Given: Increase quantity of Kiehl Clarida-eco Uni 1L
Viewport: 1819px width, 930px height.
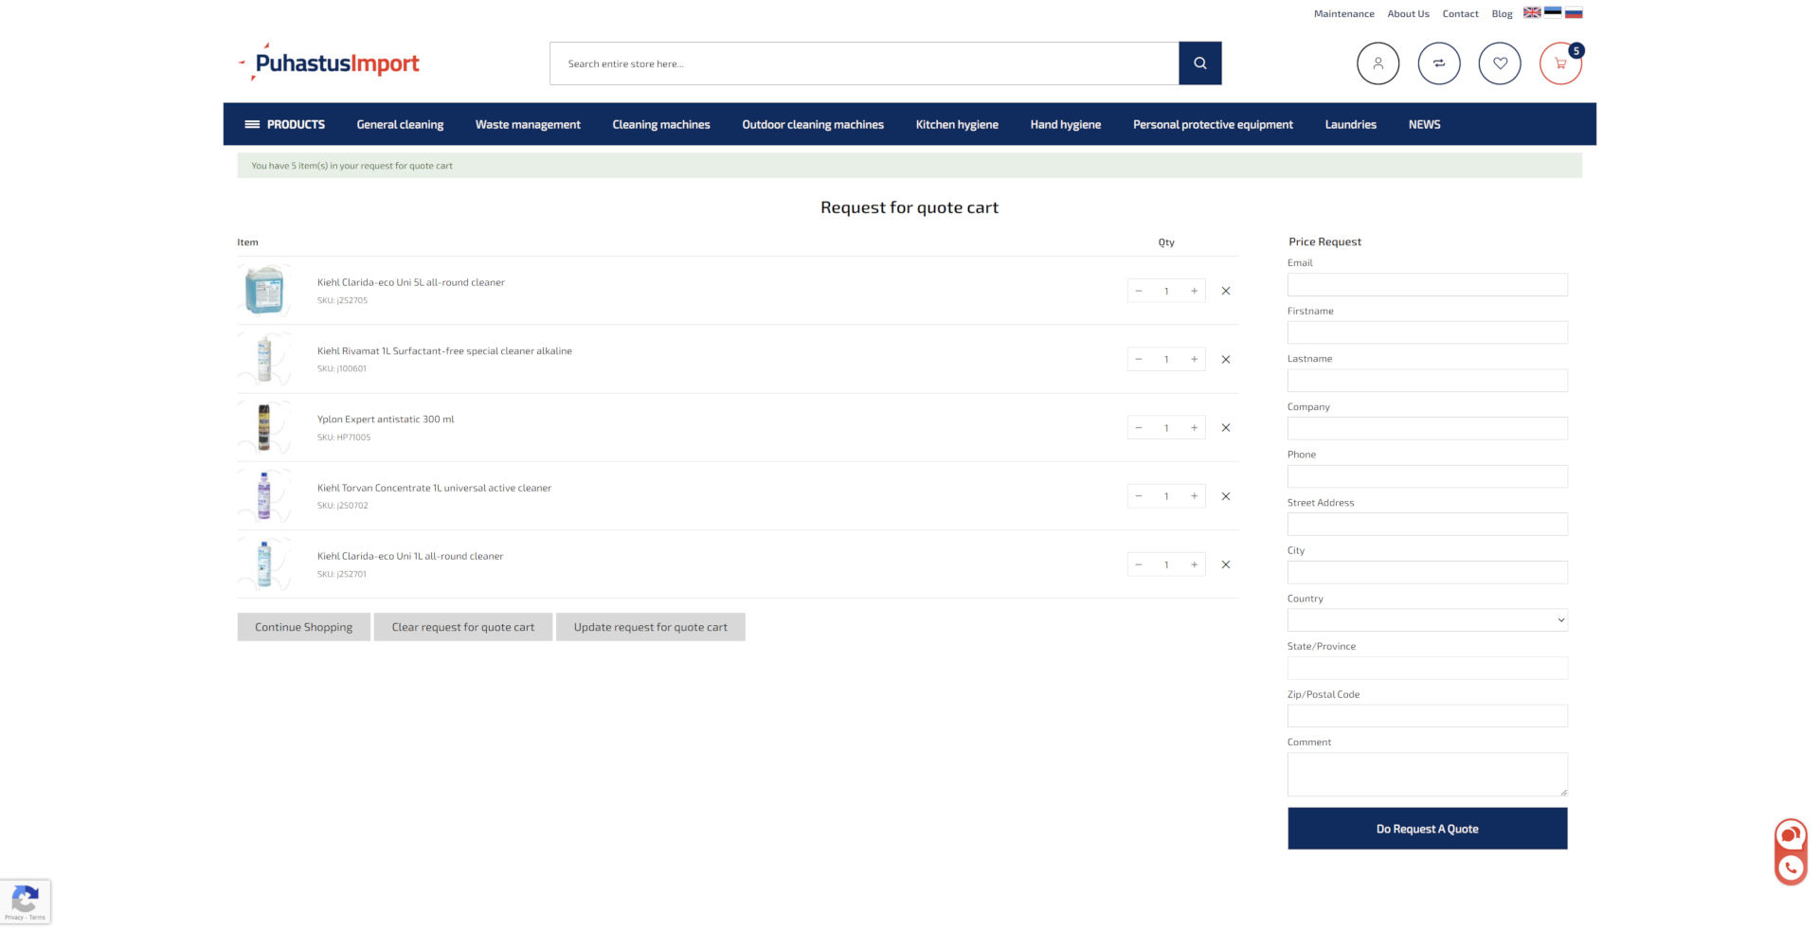Looking at the screenshot, I should (1194, 564).
